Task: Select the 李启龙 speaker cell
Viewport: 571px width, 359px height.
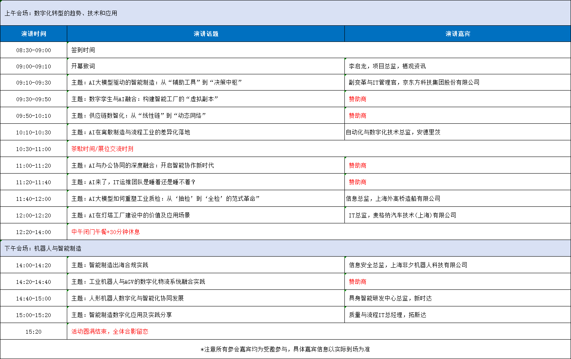Action: pos(458,66)
